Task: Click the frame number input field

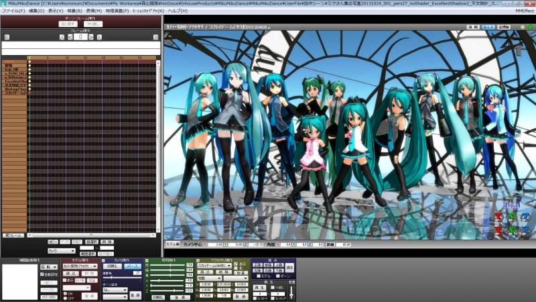Action: coord(80,37)
